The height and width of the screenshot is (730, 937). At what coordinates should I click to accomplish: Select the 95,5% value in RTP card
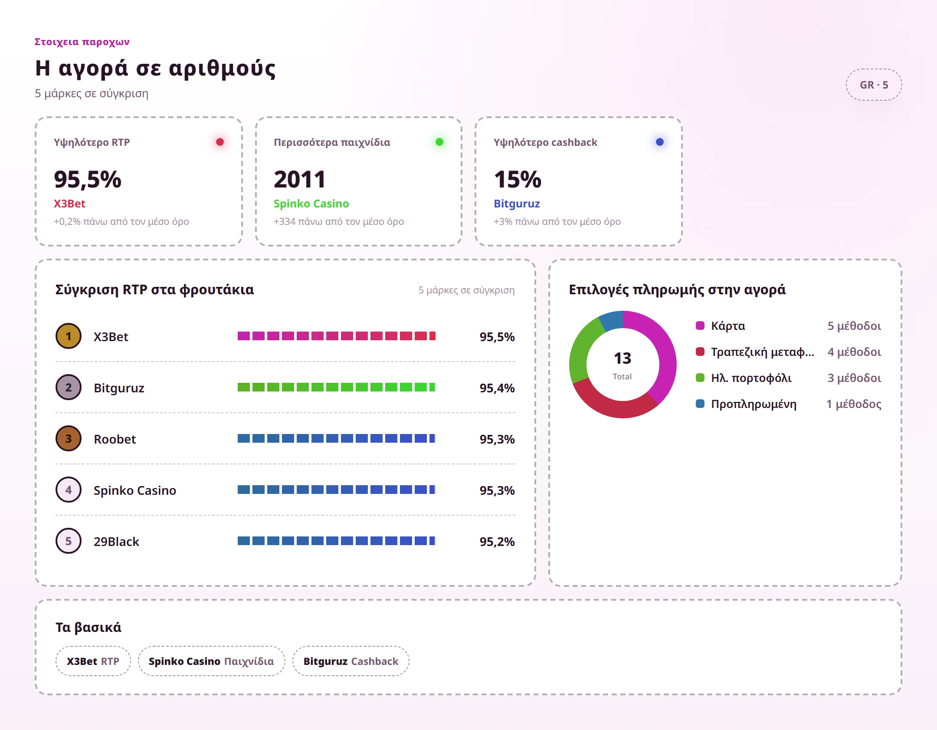[88, 180]
